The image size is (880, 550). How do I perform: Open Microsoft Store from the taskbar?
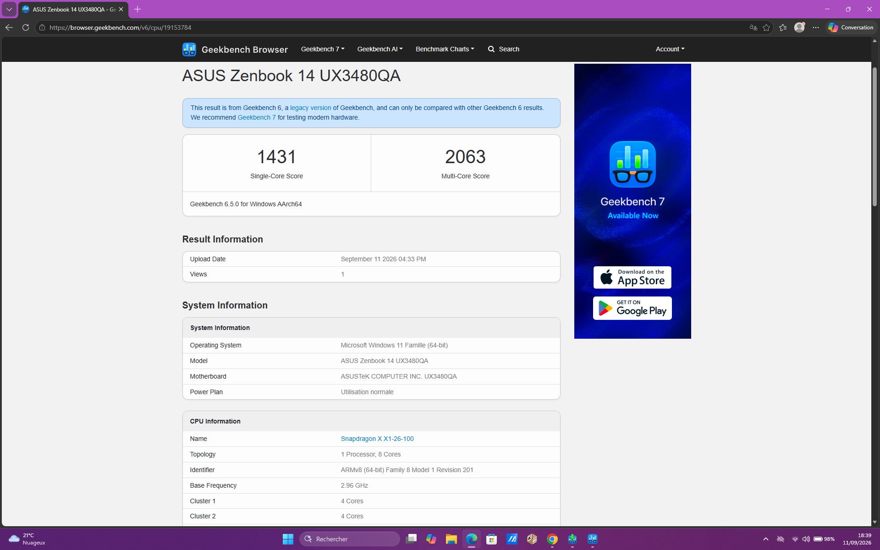click(492, 539)
